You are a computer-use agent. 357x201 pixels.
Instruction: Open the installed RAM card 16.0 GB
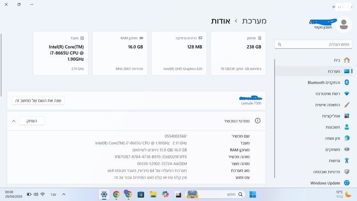[x=120, y=53]
